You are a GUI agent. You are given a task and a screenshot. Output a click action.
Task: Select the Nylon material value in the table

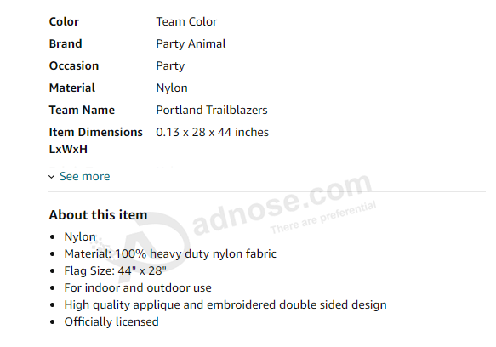coord(172,88)
